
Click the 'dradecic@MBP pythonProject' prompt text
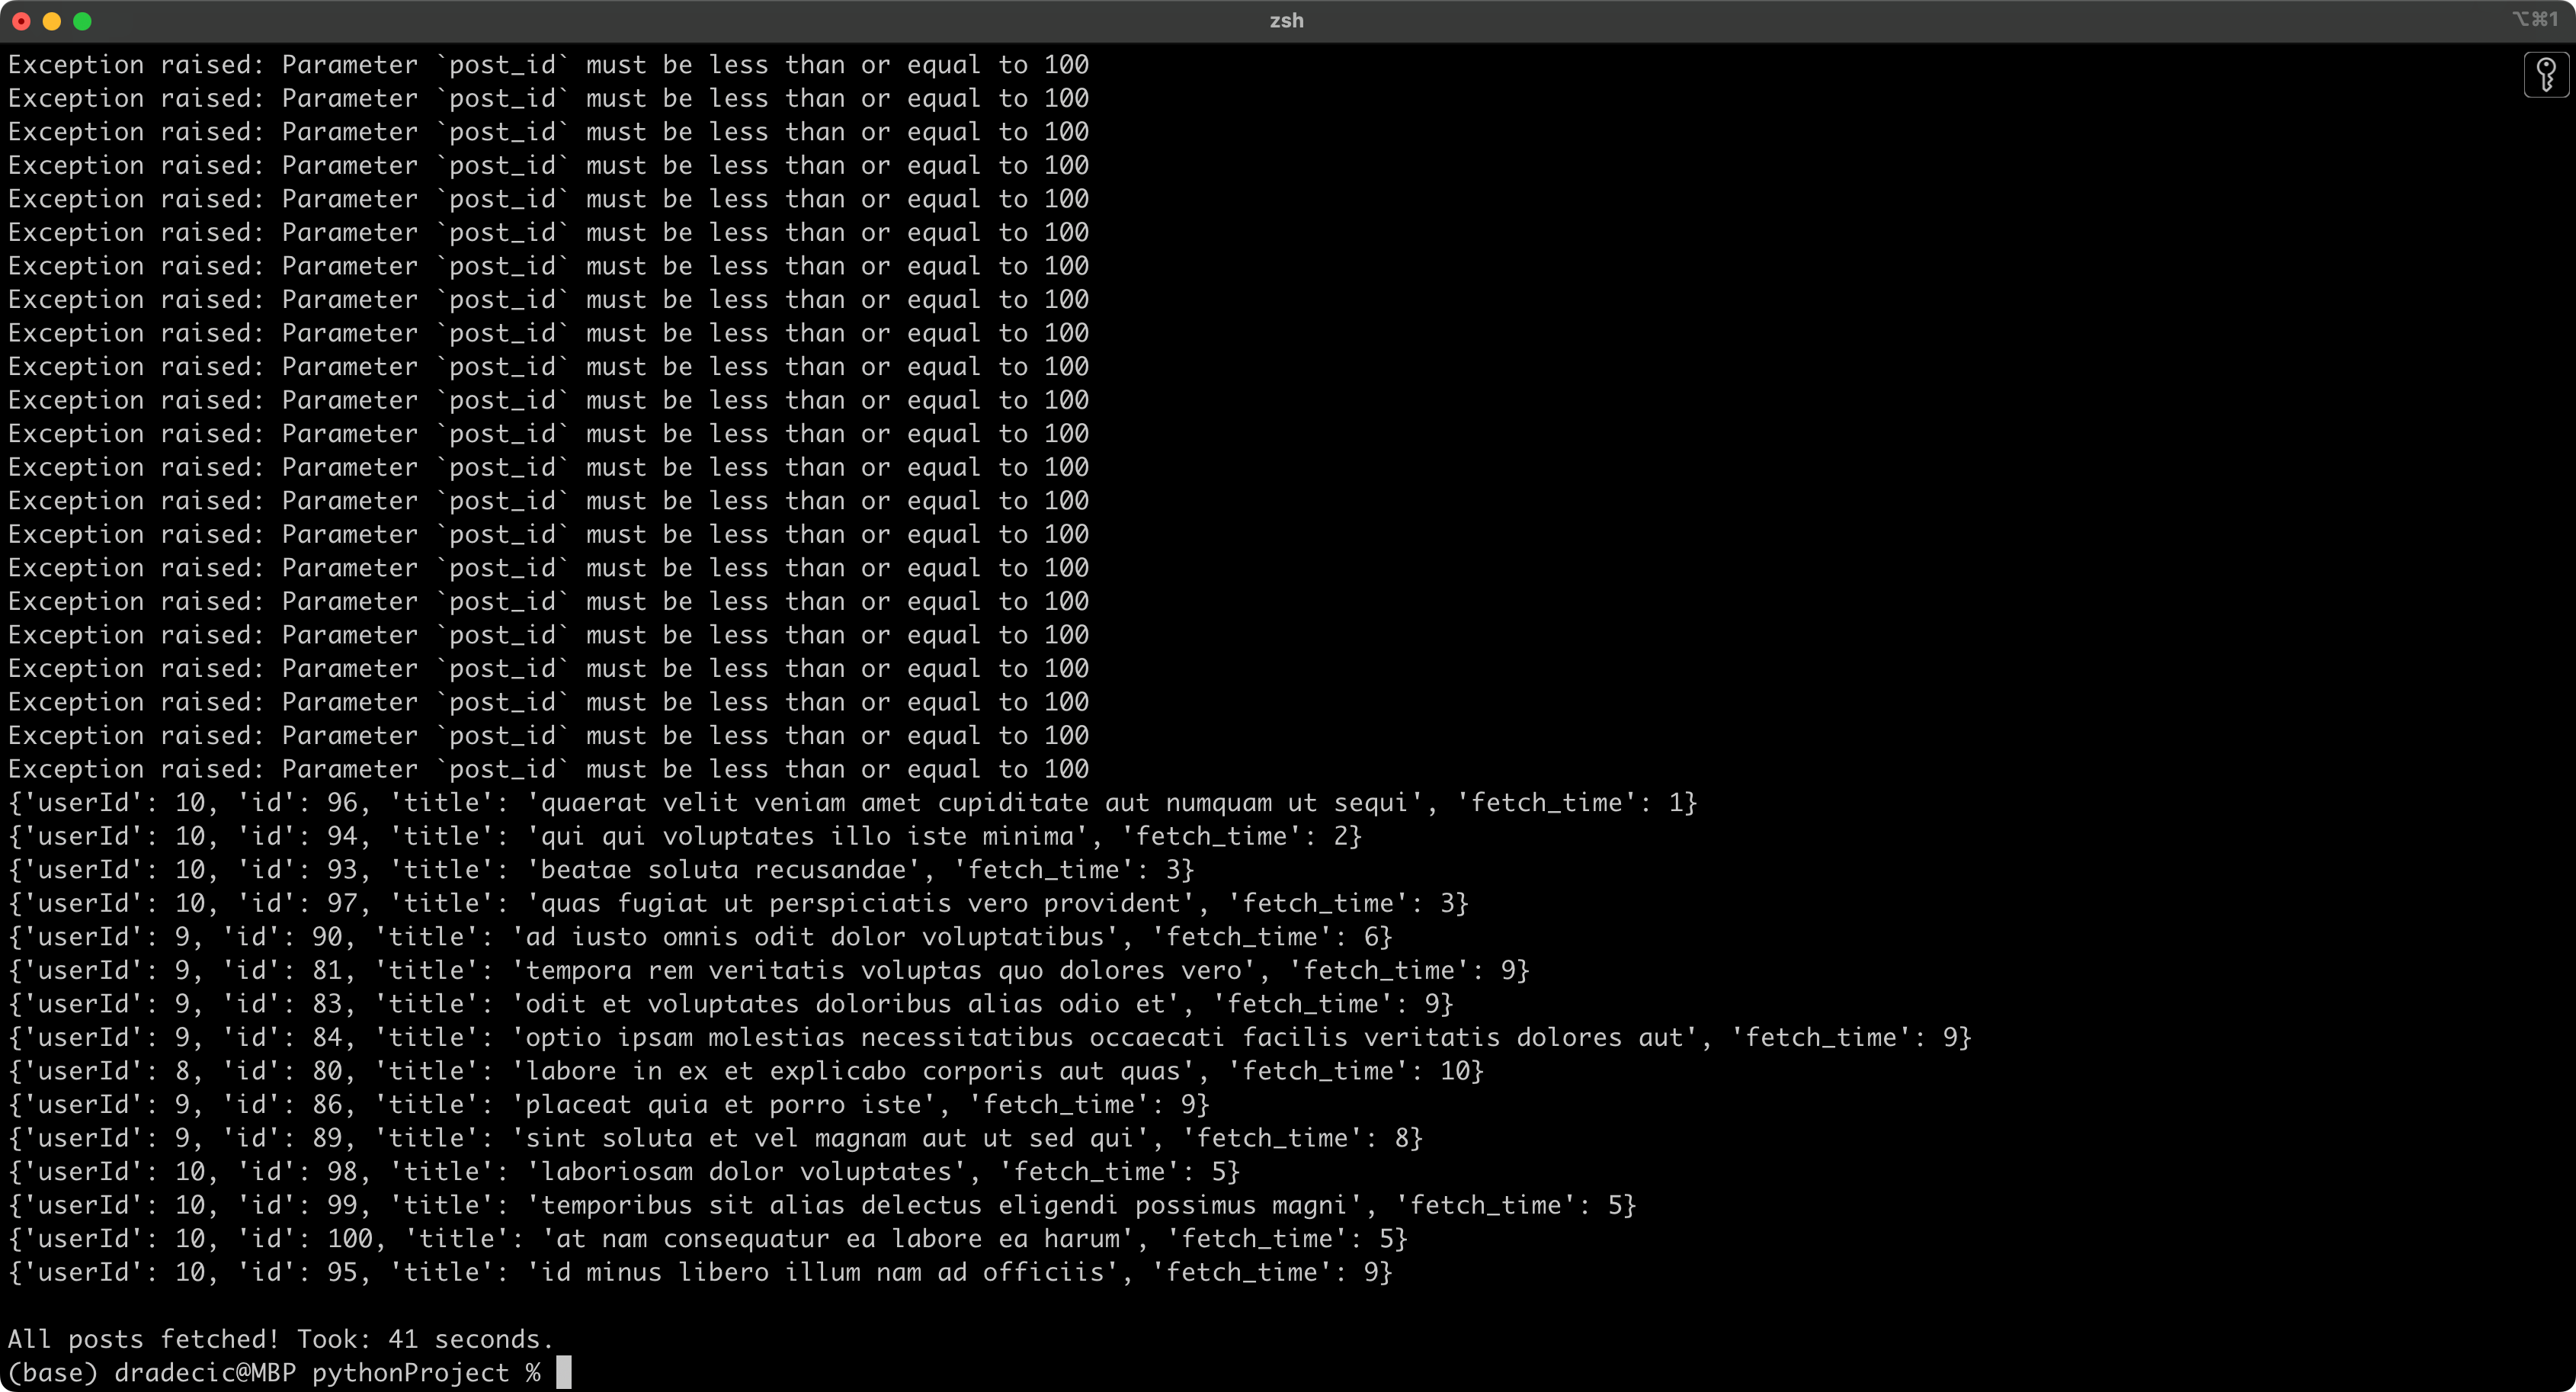[x=311, y=1373]
